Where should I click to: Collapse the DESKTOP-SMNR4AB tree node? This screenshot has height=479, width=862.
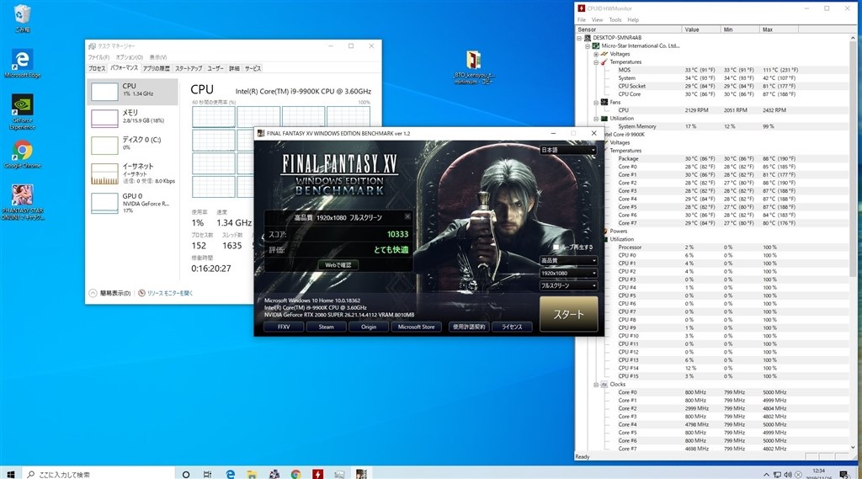(x=579, y=38)
